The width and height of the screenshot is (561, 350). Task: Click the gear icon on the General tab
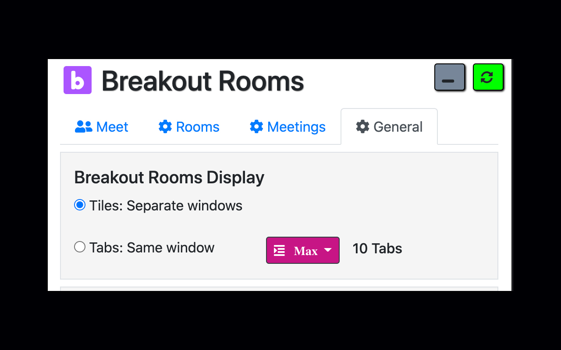362,126
